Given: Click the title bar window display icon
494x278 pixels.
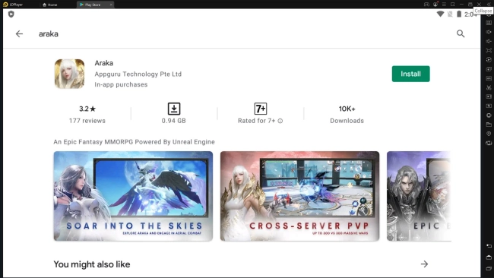Looking at the screenshot, I should tap(453, 5).
